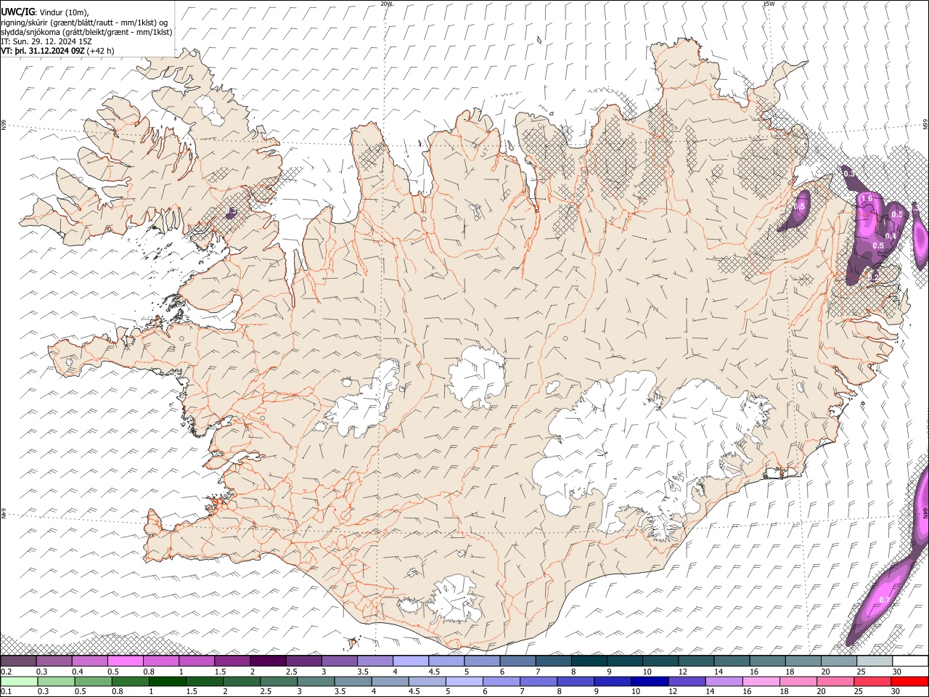Click the lower scale swatch labeled 25

tap(872, 681)
